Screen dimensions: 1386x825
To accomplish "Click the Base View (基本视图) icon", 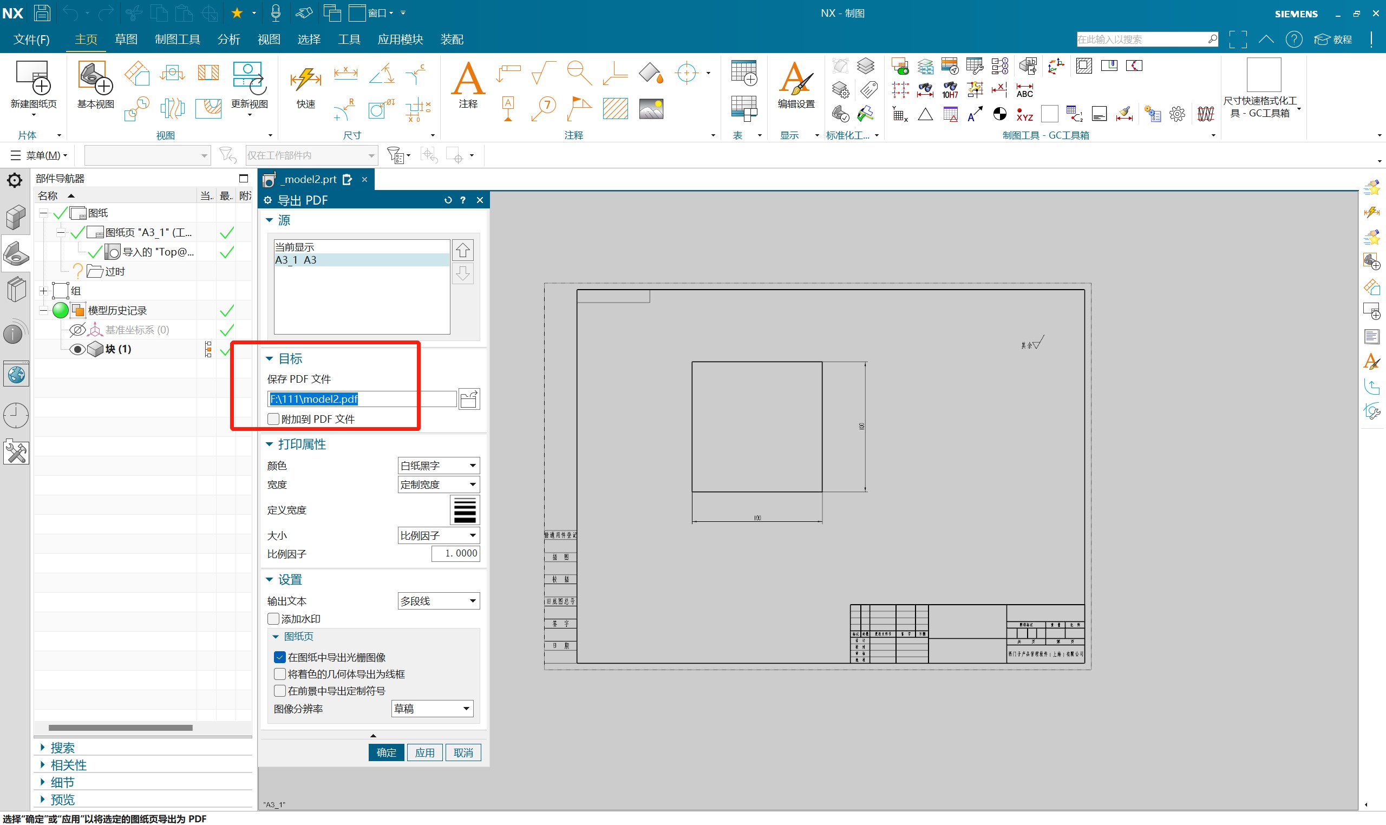I will (x=95, y=78).
